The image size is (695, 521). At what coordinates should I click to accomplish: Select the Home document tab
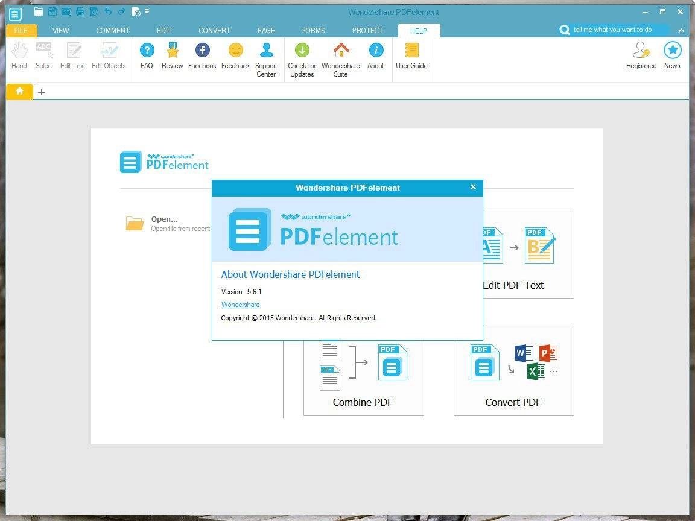click(19, 91)
